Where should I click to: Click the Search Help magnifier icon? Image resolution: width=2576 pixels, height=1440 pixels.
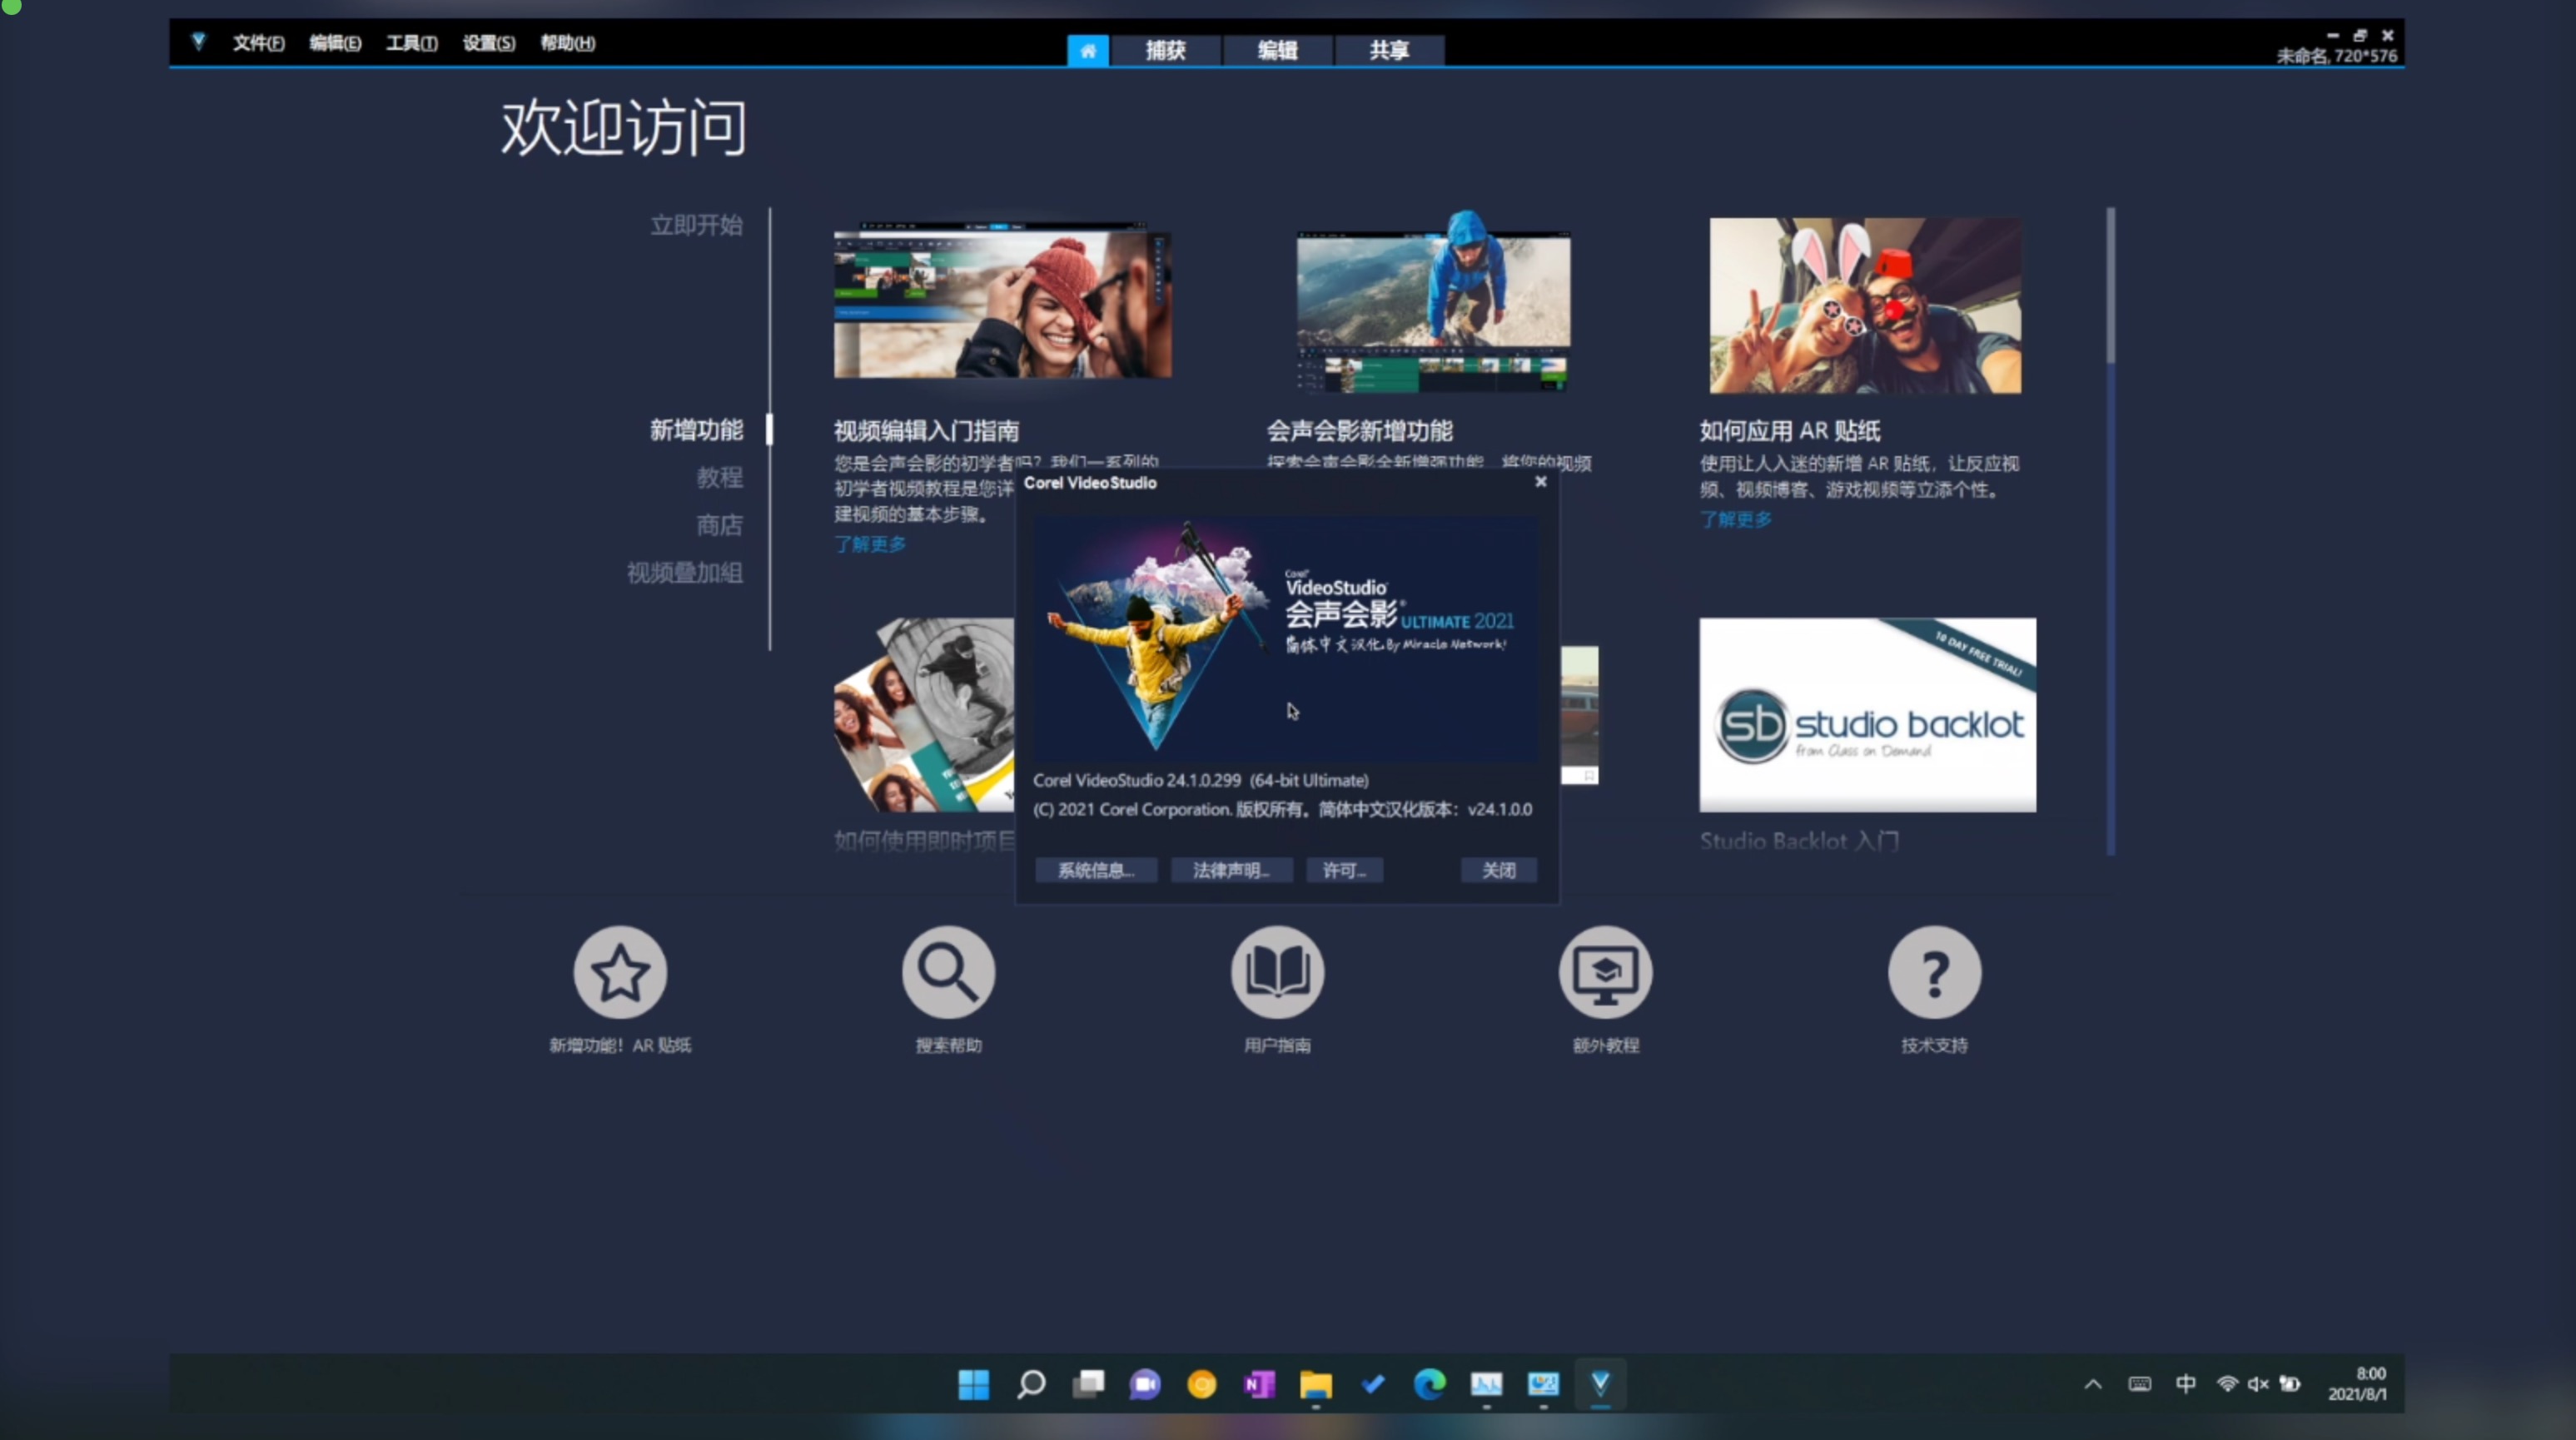pos(948,972)
